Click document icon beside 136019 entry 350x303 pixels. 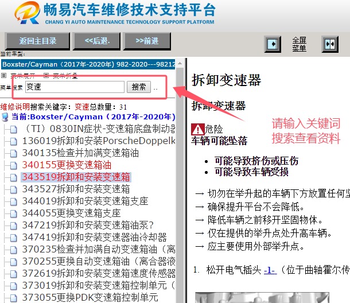pyautogui.click(x=14, y=142)
